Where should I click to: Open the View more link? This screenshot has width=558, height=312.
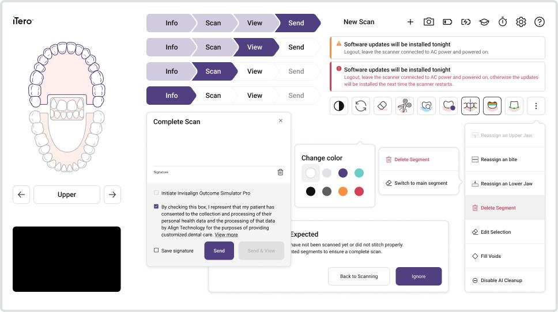tap(226, 235)
